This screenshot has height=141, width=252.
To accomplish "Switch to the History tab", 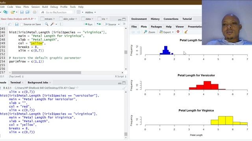I will click(x=155, y=19).
